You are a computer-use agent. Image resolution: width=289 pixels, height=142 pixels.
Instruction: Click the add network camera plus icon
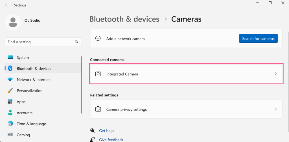[x=98, y=38]
